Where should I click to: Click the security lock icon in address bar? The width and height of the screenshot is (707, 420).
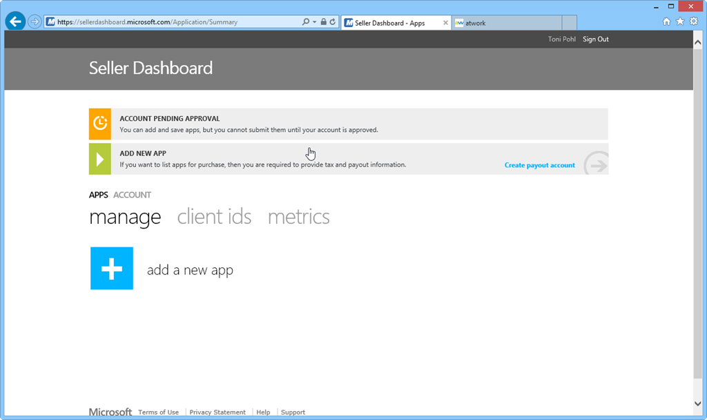[323, 21]
